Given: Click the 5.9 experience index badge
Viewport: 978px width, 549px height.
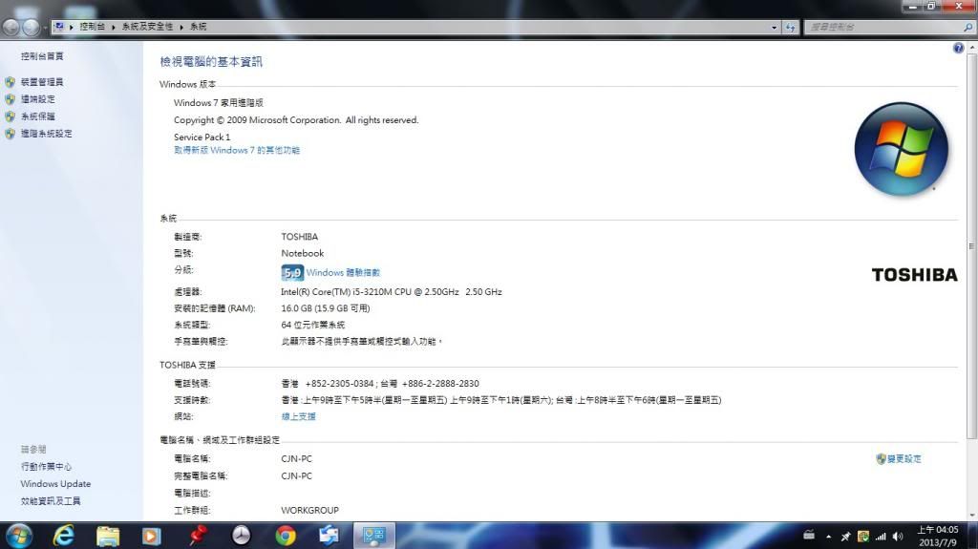Looking at the screenshot, I should pos(292,273).
